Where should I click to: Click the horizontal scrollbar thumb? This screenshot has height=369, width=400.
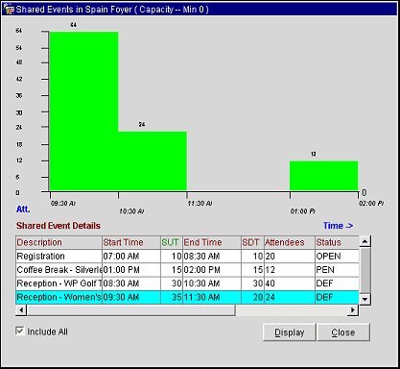[x=131, y=309]
